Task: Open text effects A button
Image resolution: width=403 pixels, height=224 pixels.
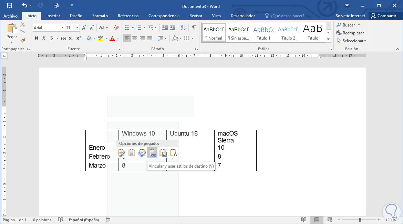Action: (x=89, y=38)
